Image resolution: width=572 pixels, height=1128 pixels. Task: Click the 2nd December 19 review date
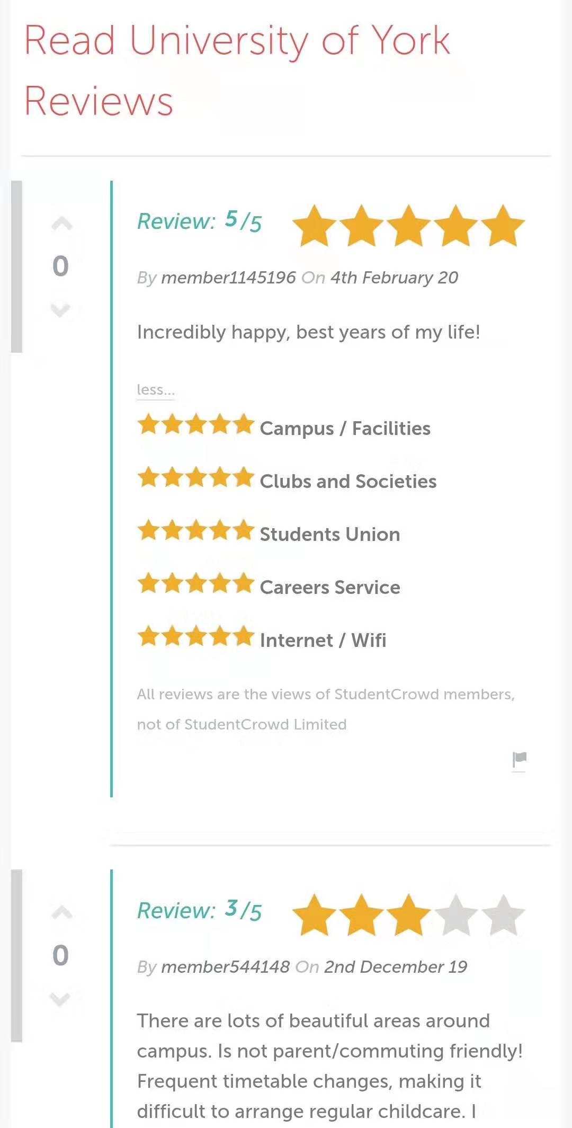pyautogui.click(x=395, y=967)
